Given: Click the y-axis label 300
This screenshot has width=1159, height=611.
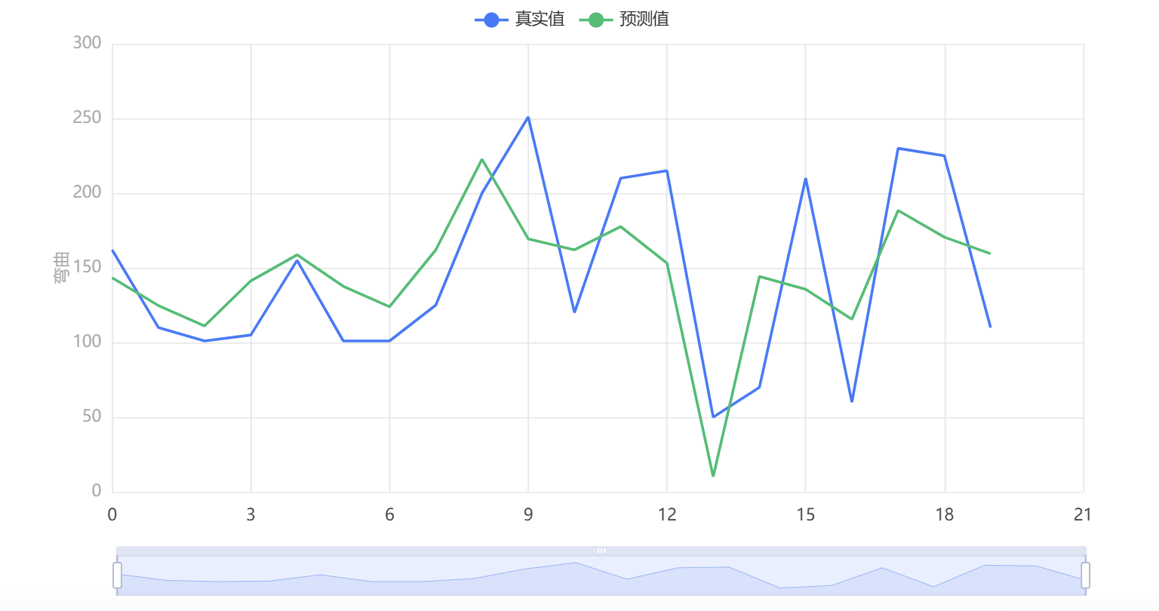Looking at the screenshot, I should pyautogui.click(x=87, y=44).
